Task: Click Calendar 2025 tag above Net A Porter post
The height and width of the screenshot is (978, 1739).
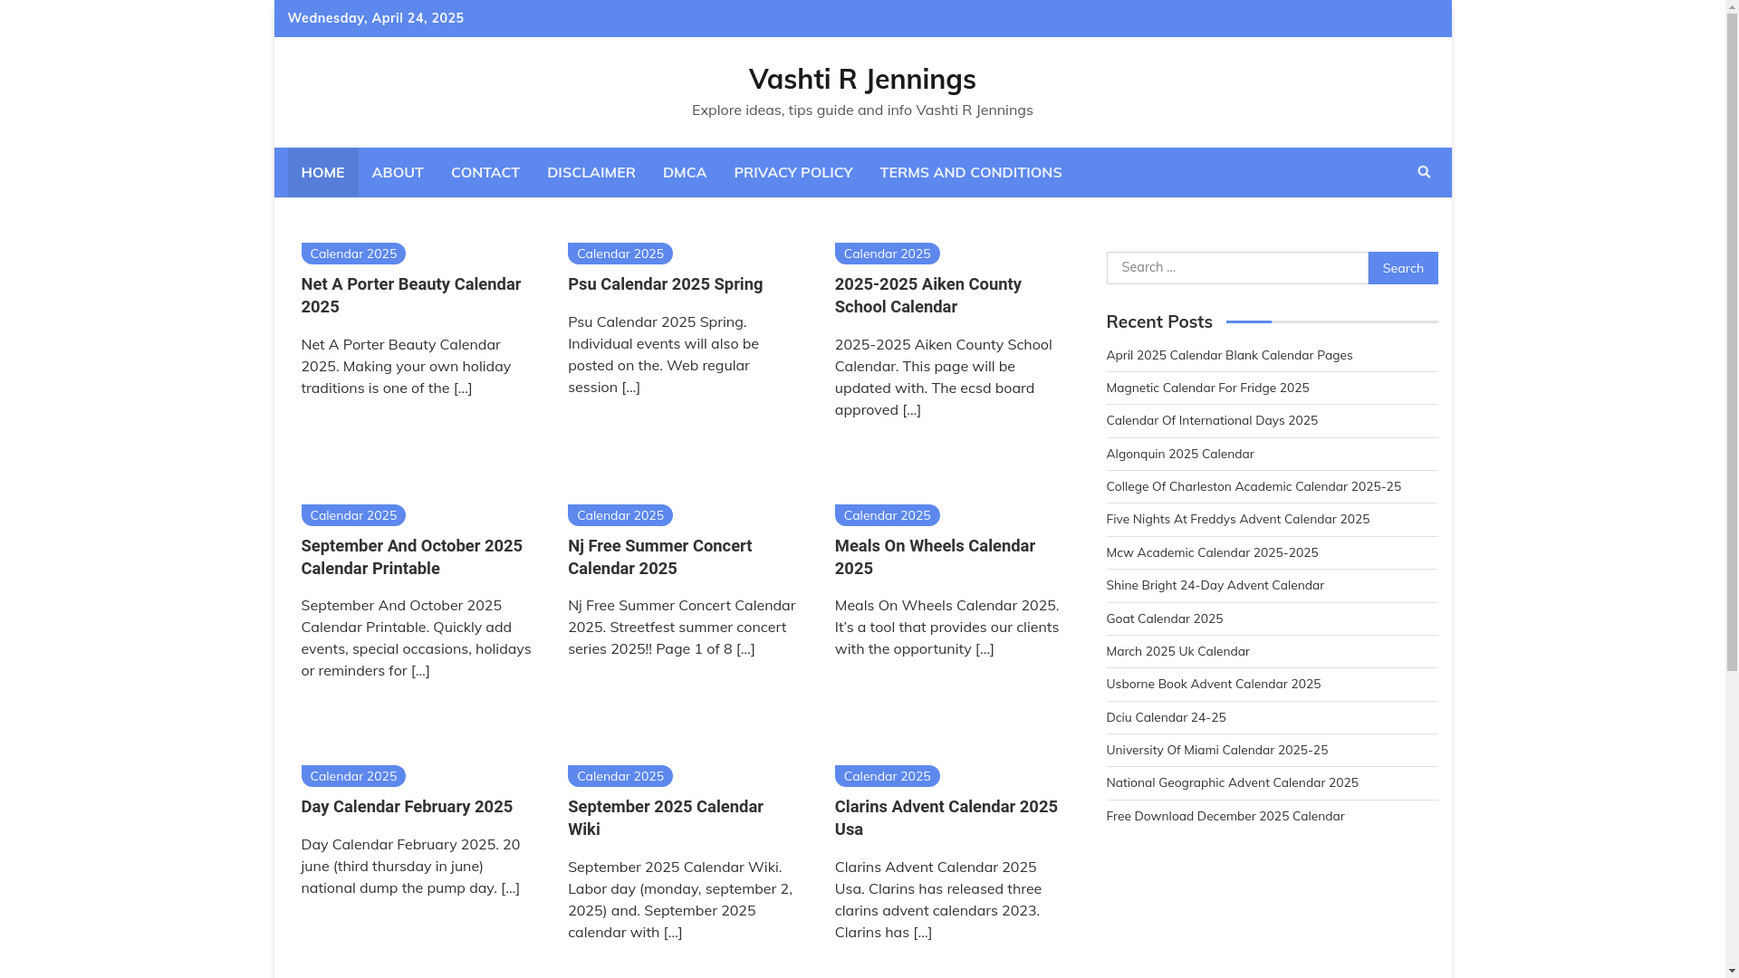Action: coord(353,254)
